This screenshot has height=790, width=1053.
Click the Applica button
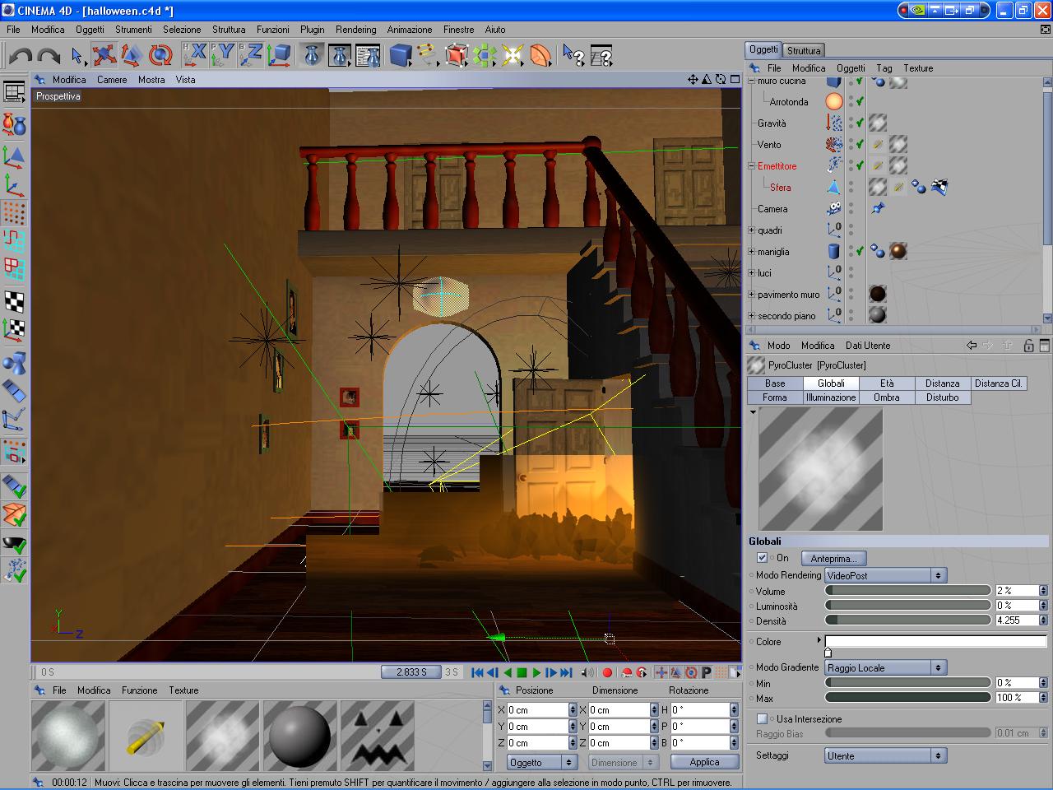click(x=704, y=762)
